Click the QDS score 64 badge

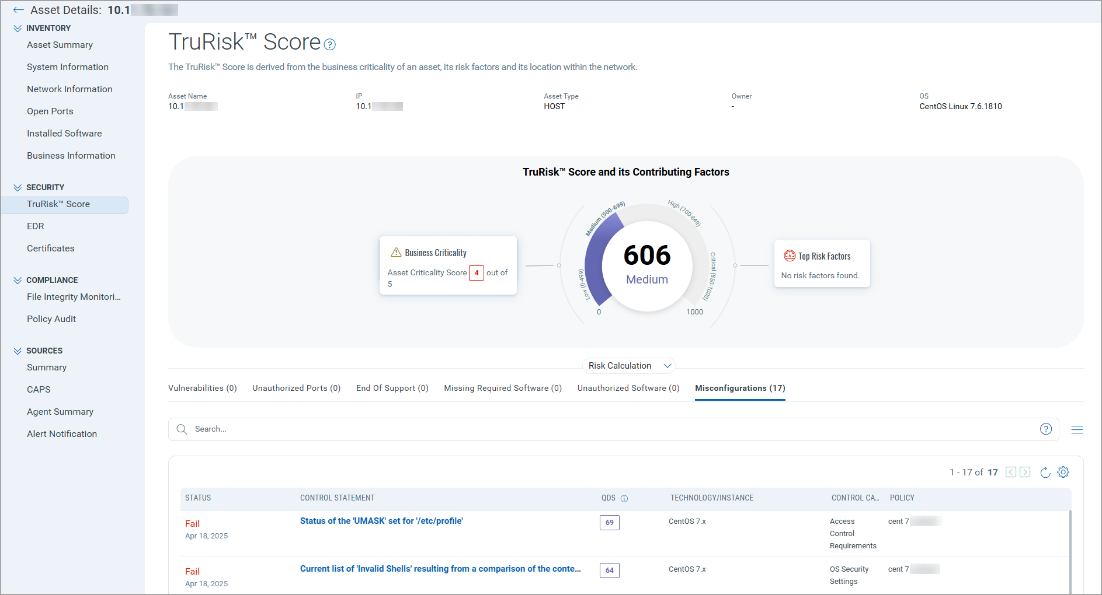(x=609, y=570)
